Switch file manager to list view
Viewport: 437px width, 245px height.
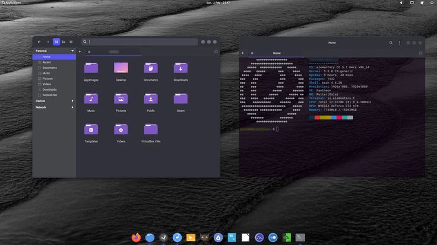click(x=64, y=42)
